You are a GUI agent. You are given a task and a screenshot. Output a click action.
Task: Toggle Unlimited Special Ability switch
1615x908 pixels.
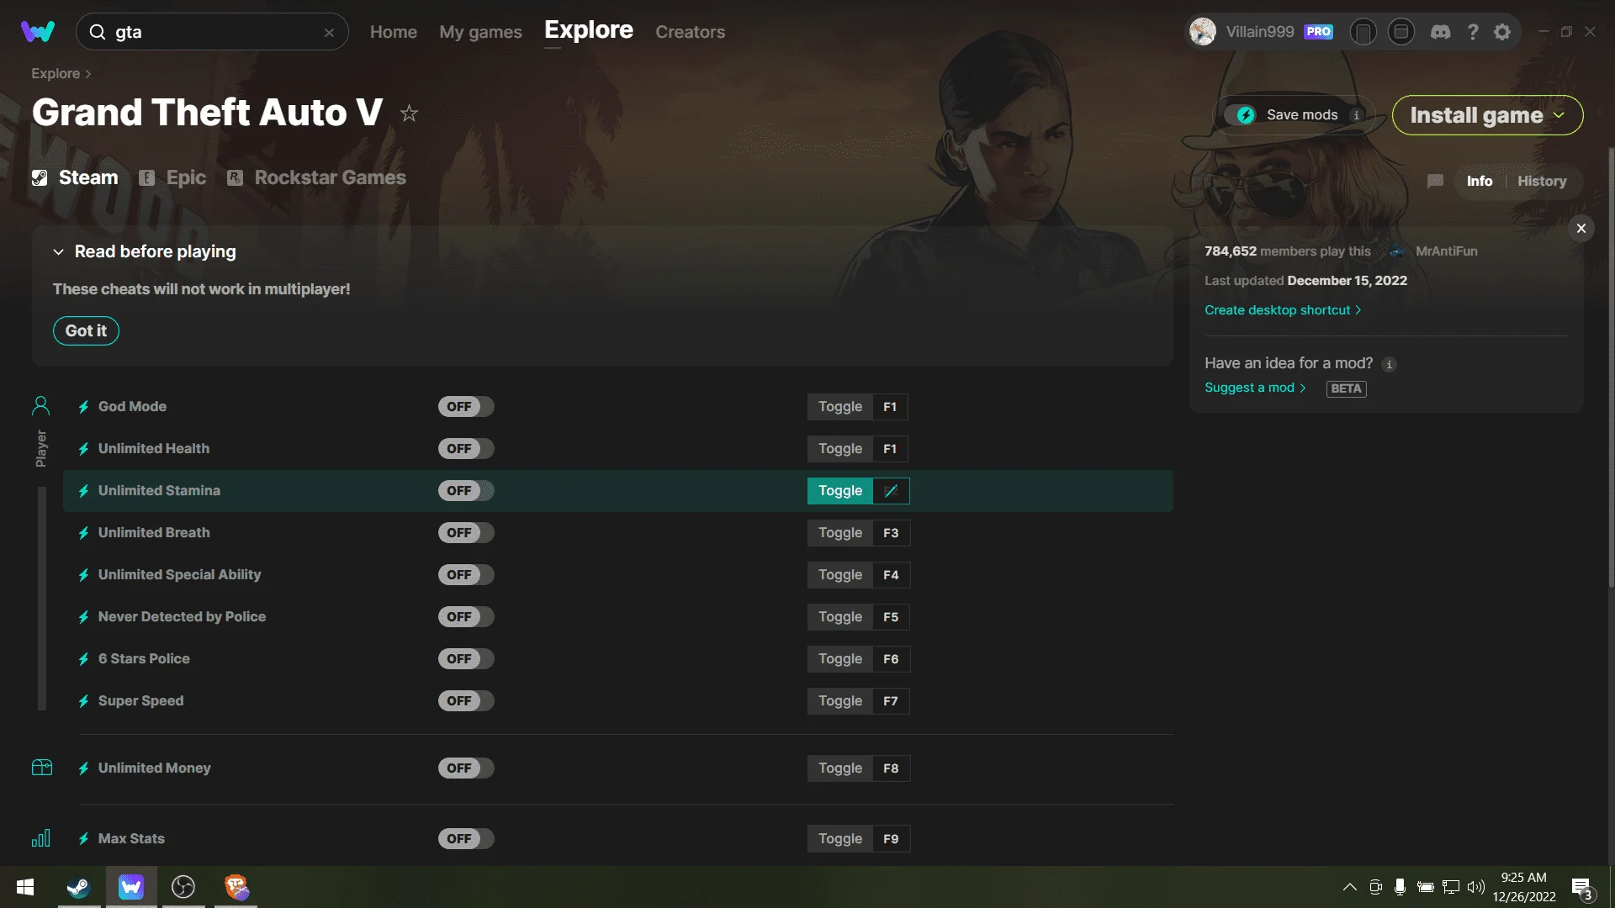(465, 575)
